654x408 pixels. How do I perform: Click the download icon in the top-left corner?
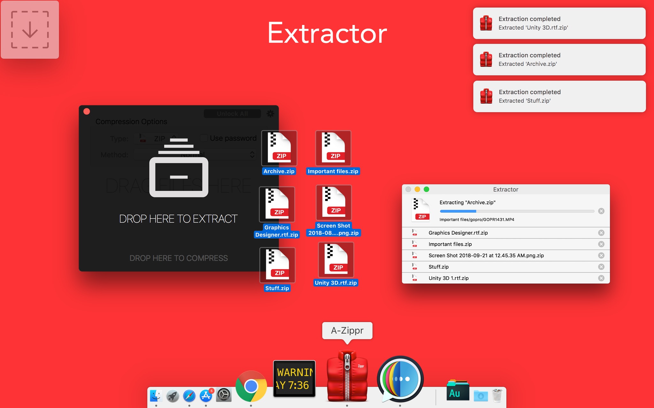[30, 30]
